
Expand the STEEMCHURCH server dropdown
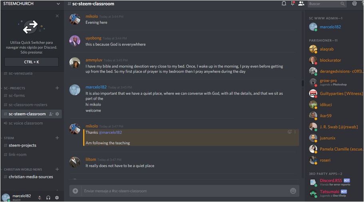pyautogui.click(x=58, y=4)
